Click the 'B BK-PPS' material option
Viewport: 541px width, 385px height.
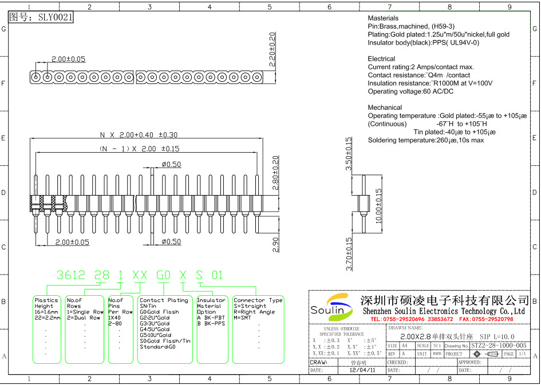tap(211, 324)
